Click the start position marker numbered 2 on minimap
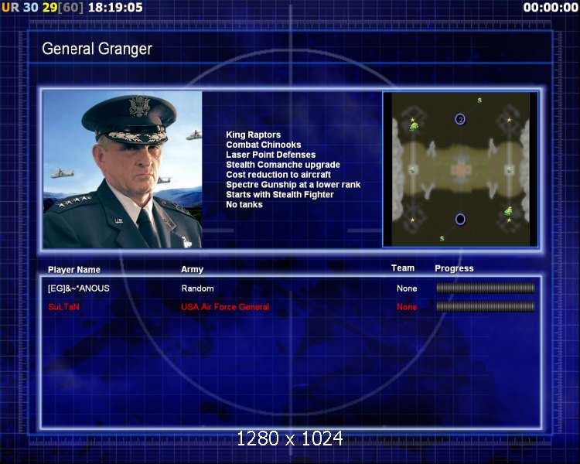 pyautogui.click(x=460, y=119)
